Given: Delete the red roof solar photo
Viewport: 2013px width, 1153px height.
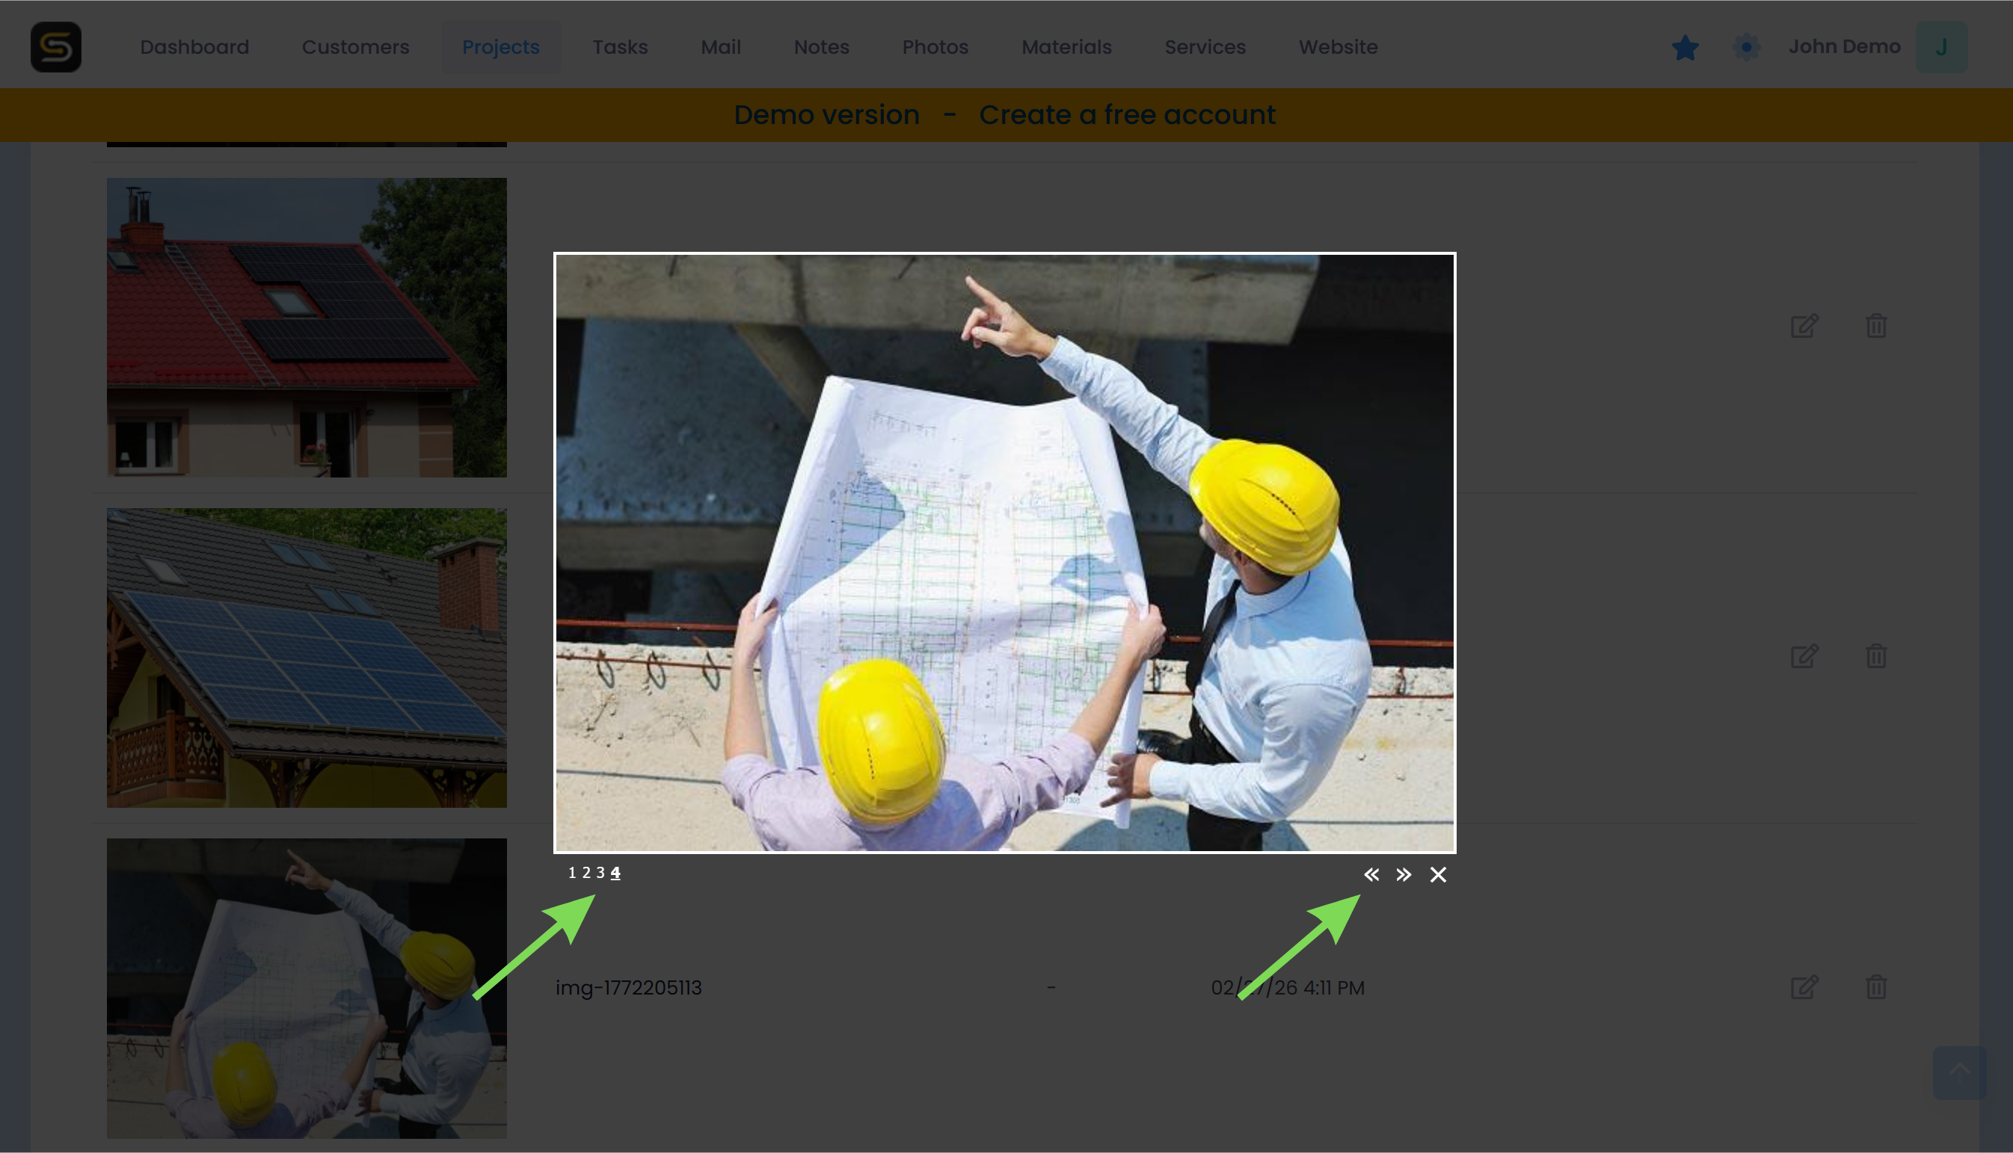Looking at the screenshot, I should click(x=1875, y=326).
